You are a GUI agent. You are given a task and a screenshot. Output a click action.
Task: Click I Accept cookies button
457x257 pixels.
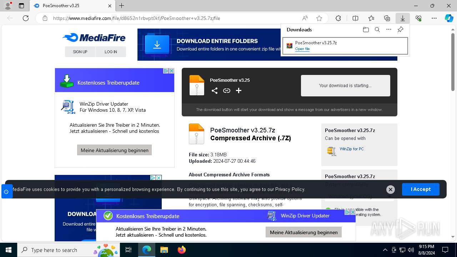pos(421,189)
